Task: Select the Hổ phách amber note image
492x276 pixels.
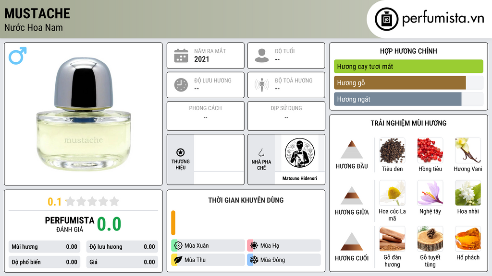Action: (468, 239)
